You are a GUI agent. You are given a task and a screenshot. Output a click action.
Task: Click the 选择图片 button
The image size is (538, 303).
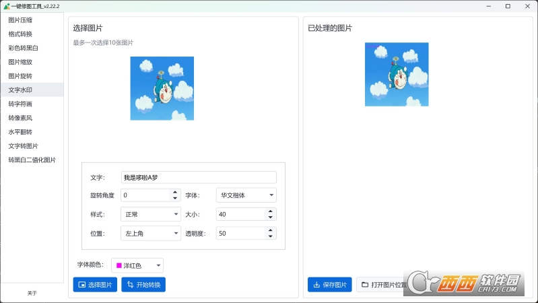[x=95, y=284]
